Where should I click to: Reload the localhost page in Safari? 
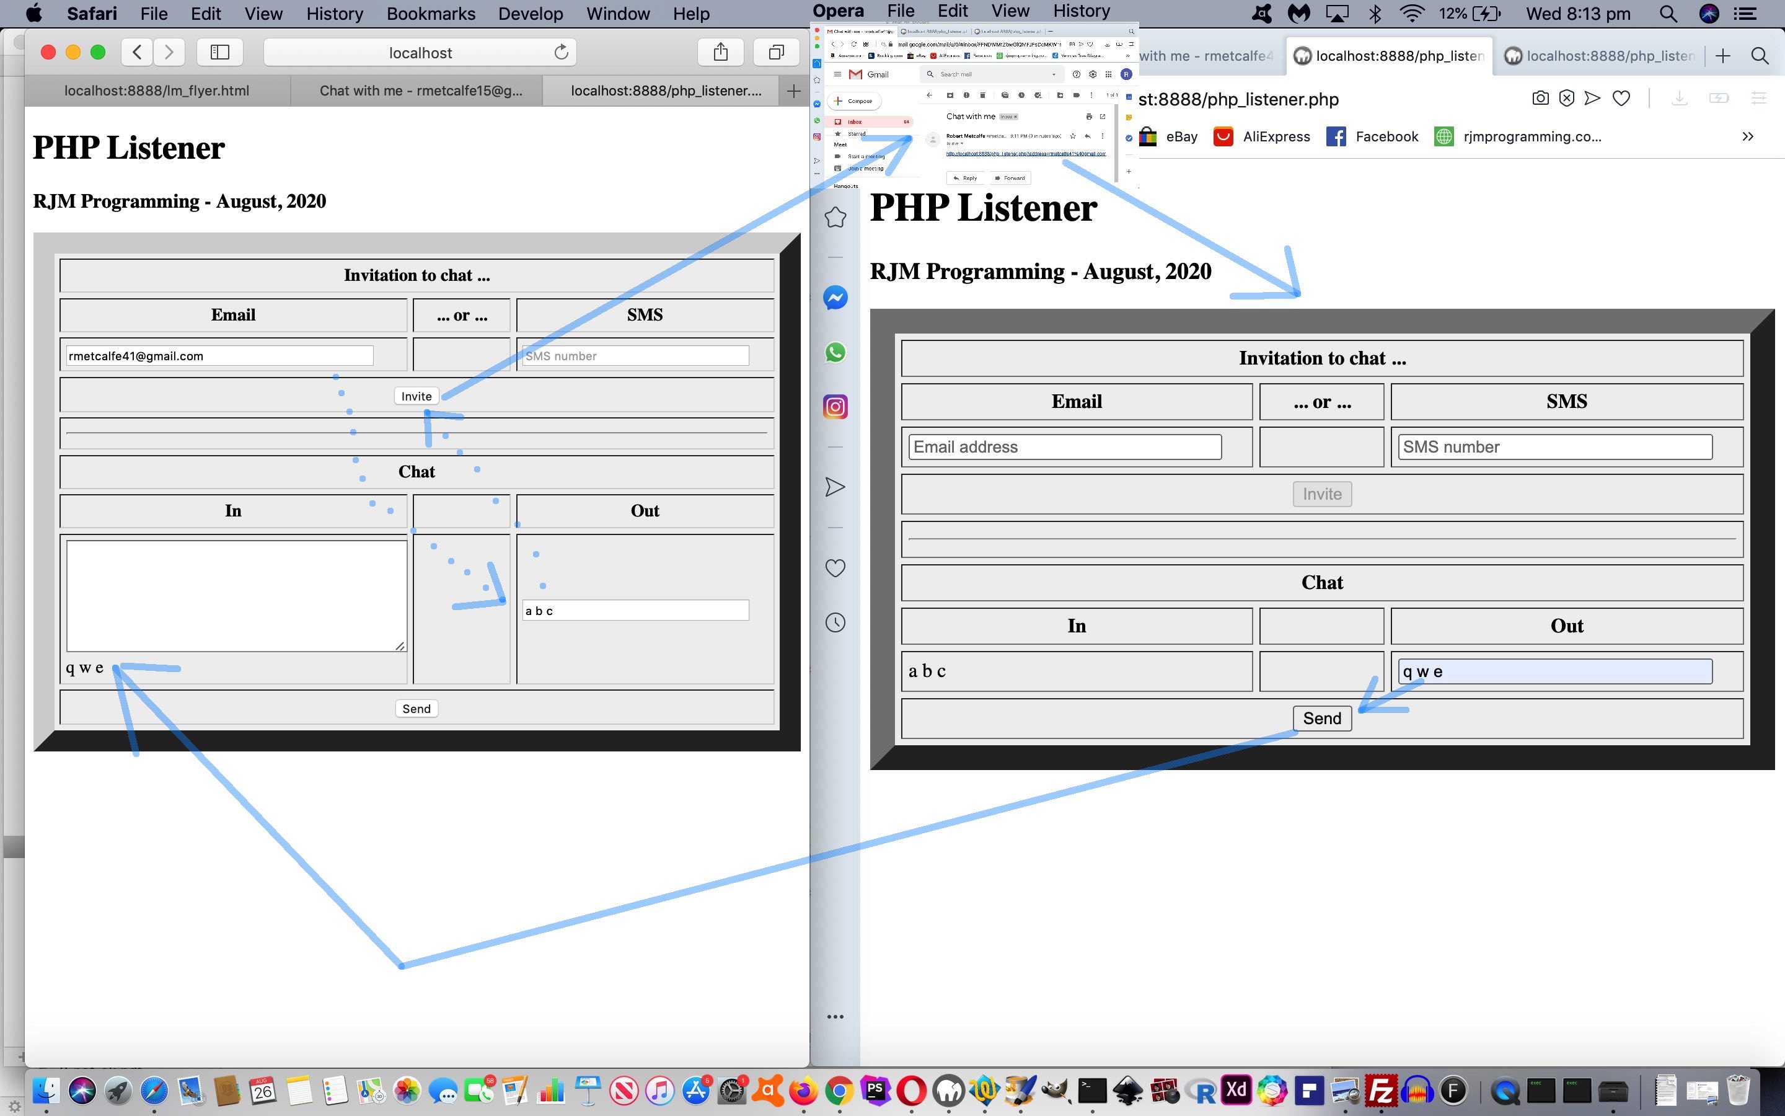click(x=562, y=51)
